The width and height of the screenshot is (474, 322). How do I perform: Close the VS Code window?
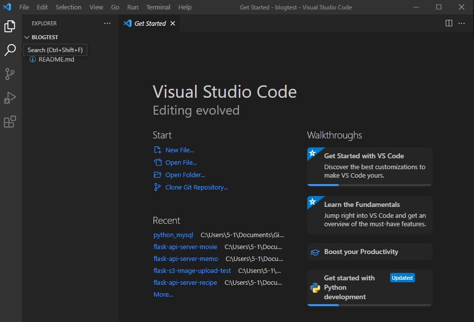[461, 7]
